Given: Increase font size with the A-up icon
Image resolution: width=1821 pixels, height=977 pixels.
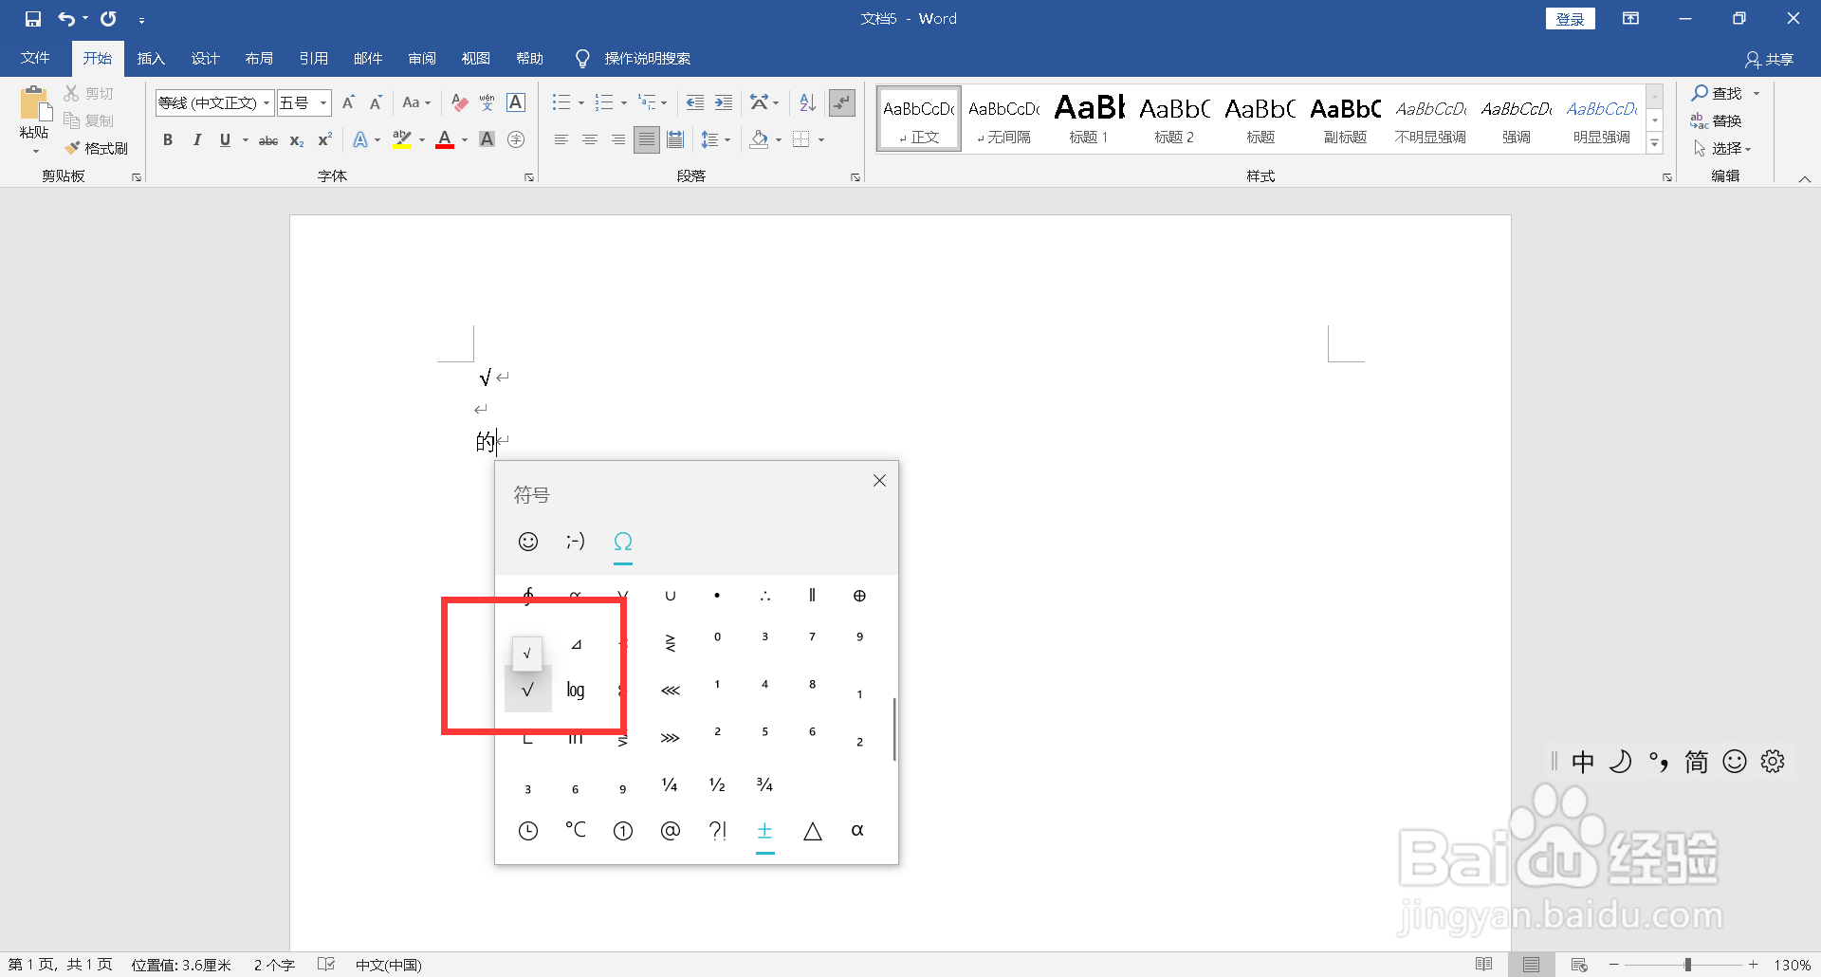Looking at the screenshot, I should [x=348, y=102].
